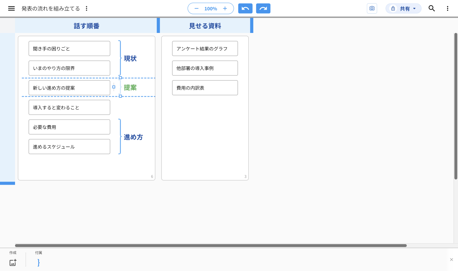This screenshot has width=458, height=271.
Task: Insert a bracket using the 付属 icon
Action: (39, 262)
